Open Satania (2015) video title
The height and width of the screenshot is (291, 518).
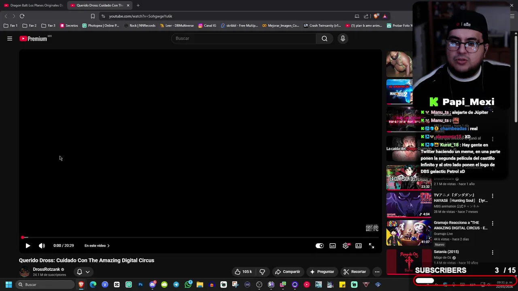[x=446, y=252]
